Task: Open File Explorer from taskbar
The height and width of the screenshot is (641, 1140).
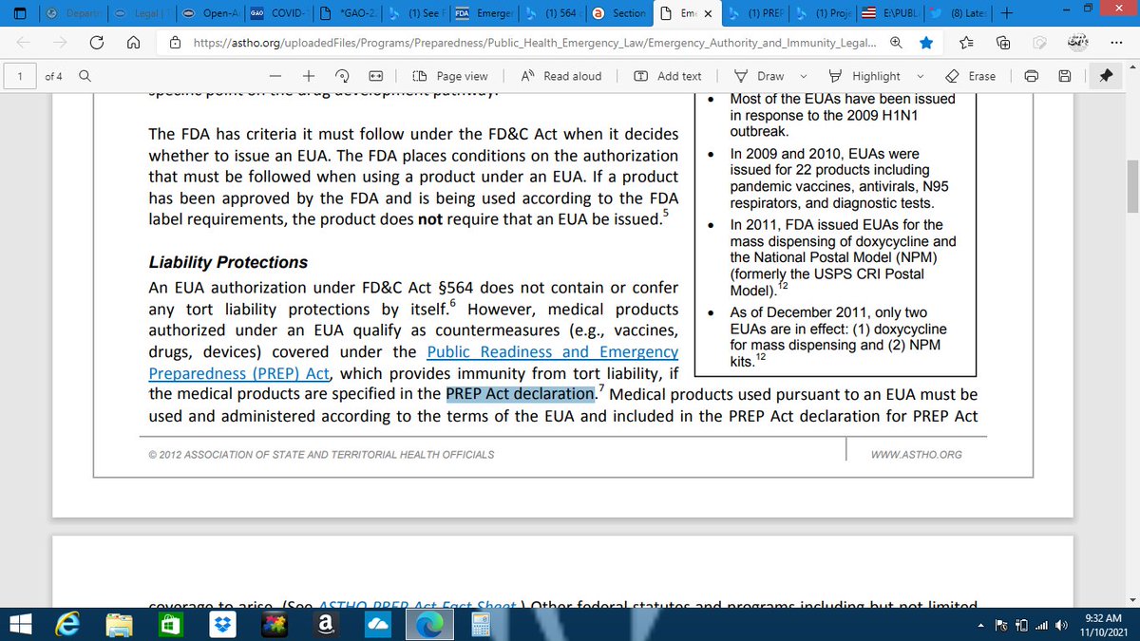Action: (x=119, y=624)
